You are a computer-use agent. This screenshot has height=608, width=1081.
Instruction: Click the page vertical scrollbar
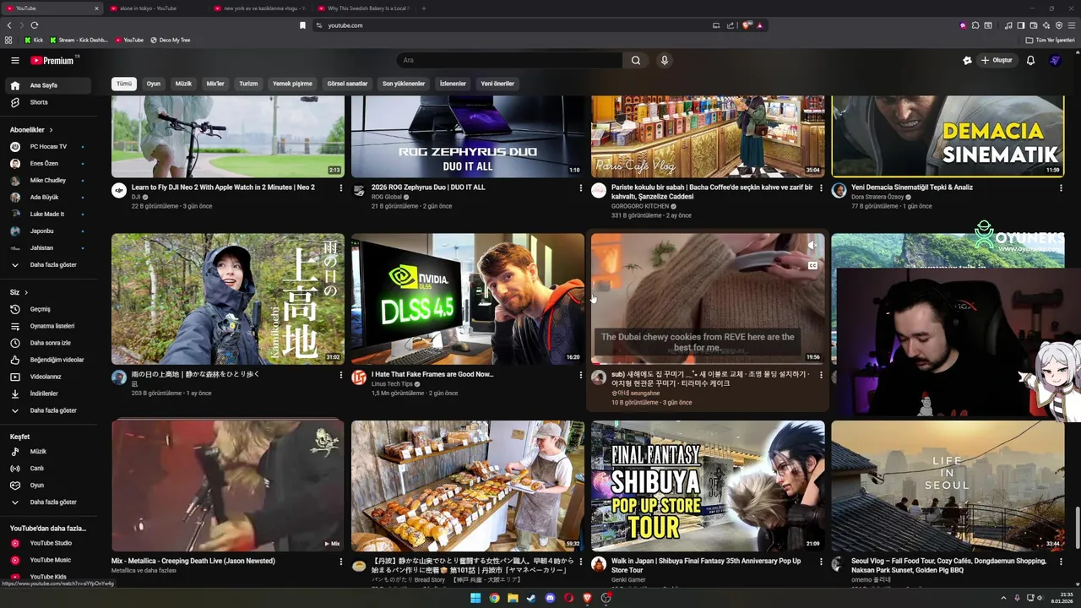click(x=1077, y=528)
